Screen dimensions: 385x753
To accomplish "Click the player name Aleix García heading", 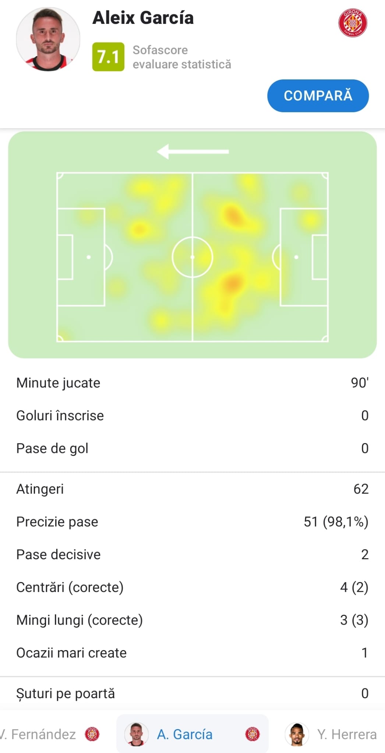I will pyautogui.click(x=143, y=18).
